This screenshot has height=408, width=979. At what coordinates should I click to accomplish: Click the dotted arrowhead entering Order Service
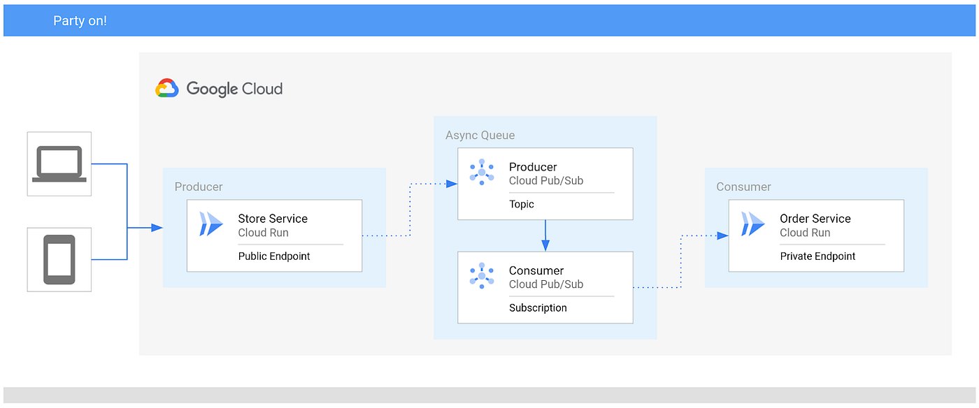click(x=723, y=235)
